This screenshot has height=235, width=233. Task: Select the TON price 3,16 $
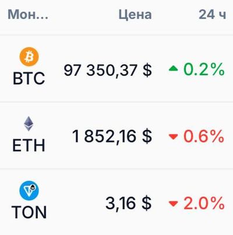[x=129, y=204]
